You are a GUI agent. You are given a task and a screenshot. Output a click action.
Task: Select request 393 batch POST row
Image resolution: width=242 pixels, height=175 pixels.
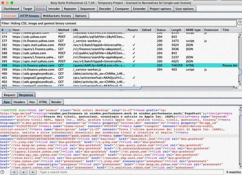tap(119, 61)
